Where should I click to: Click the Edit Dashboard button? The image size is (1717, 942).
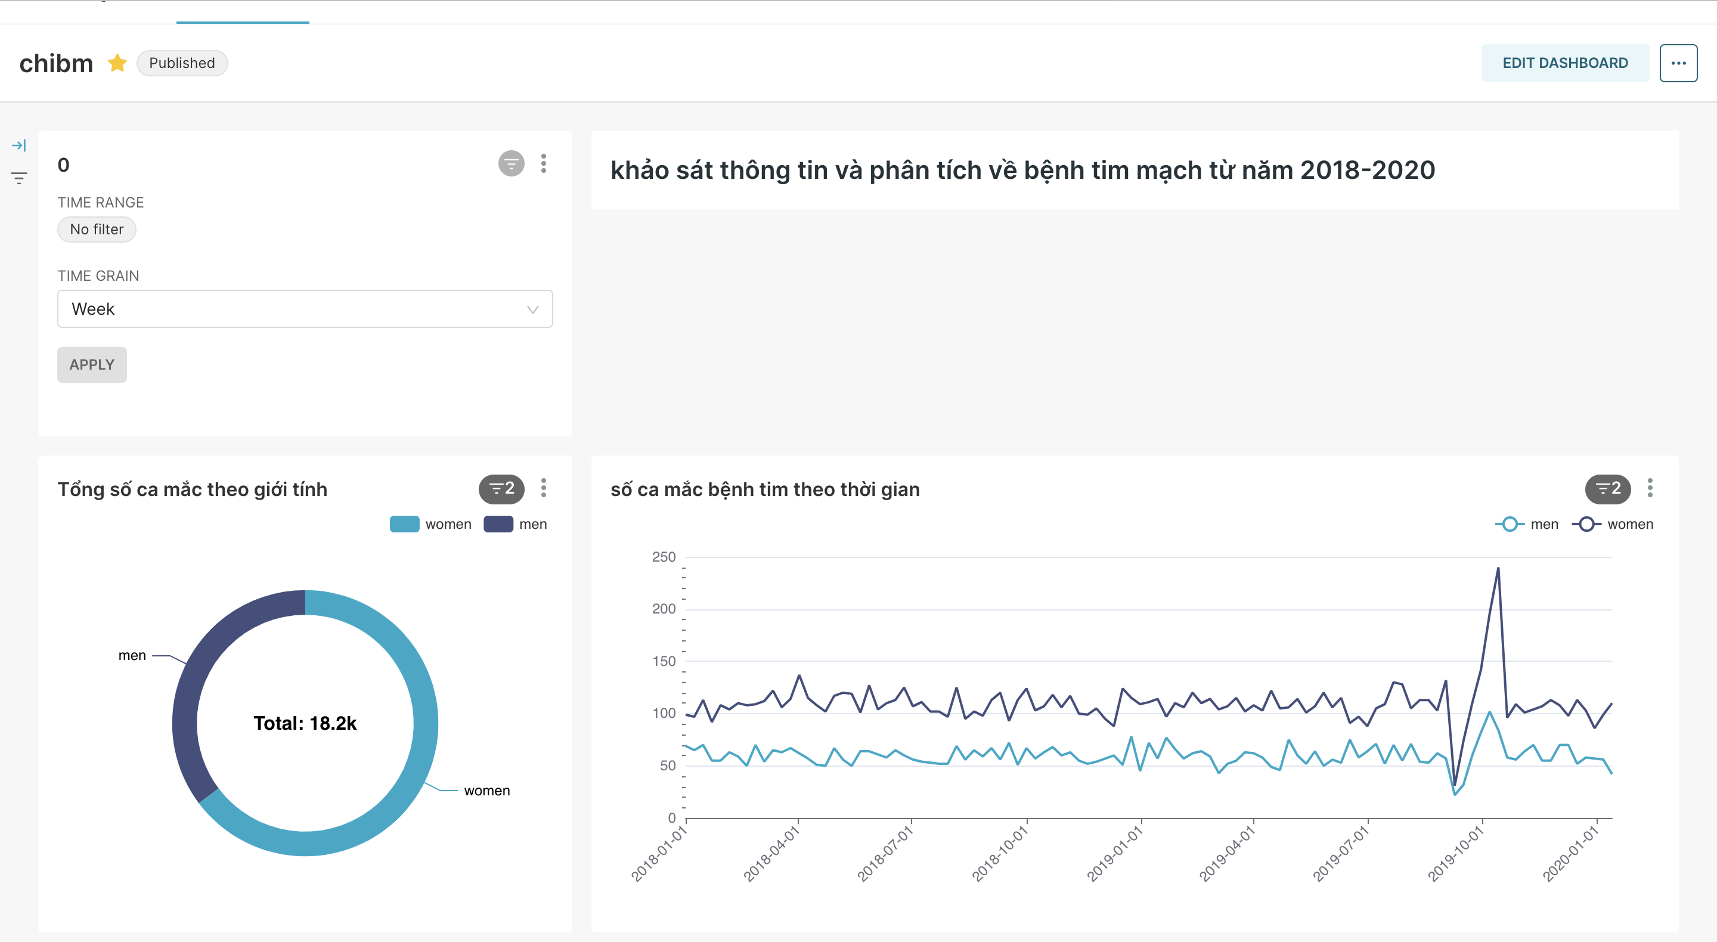coord(1564,63)
